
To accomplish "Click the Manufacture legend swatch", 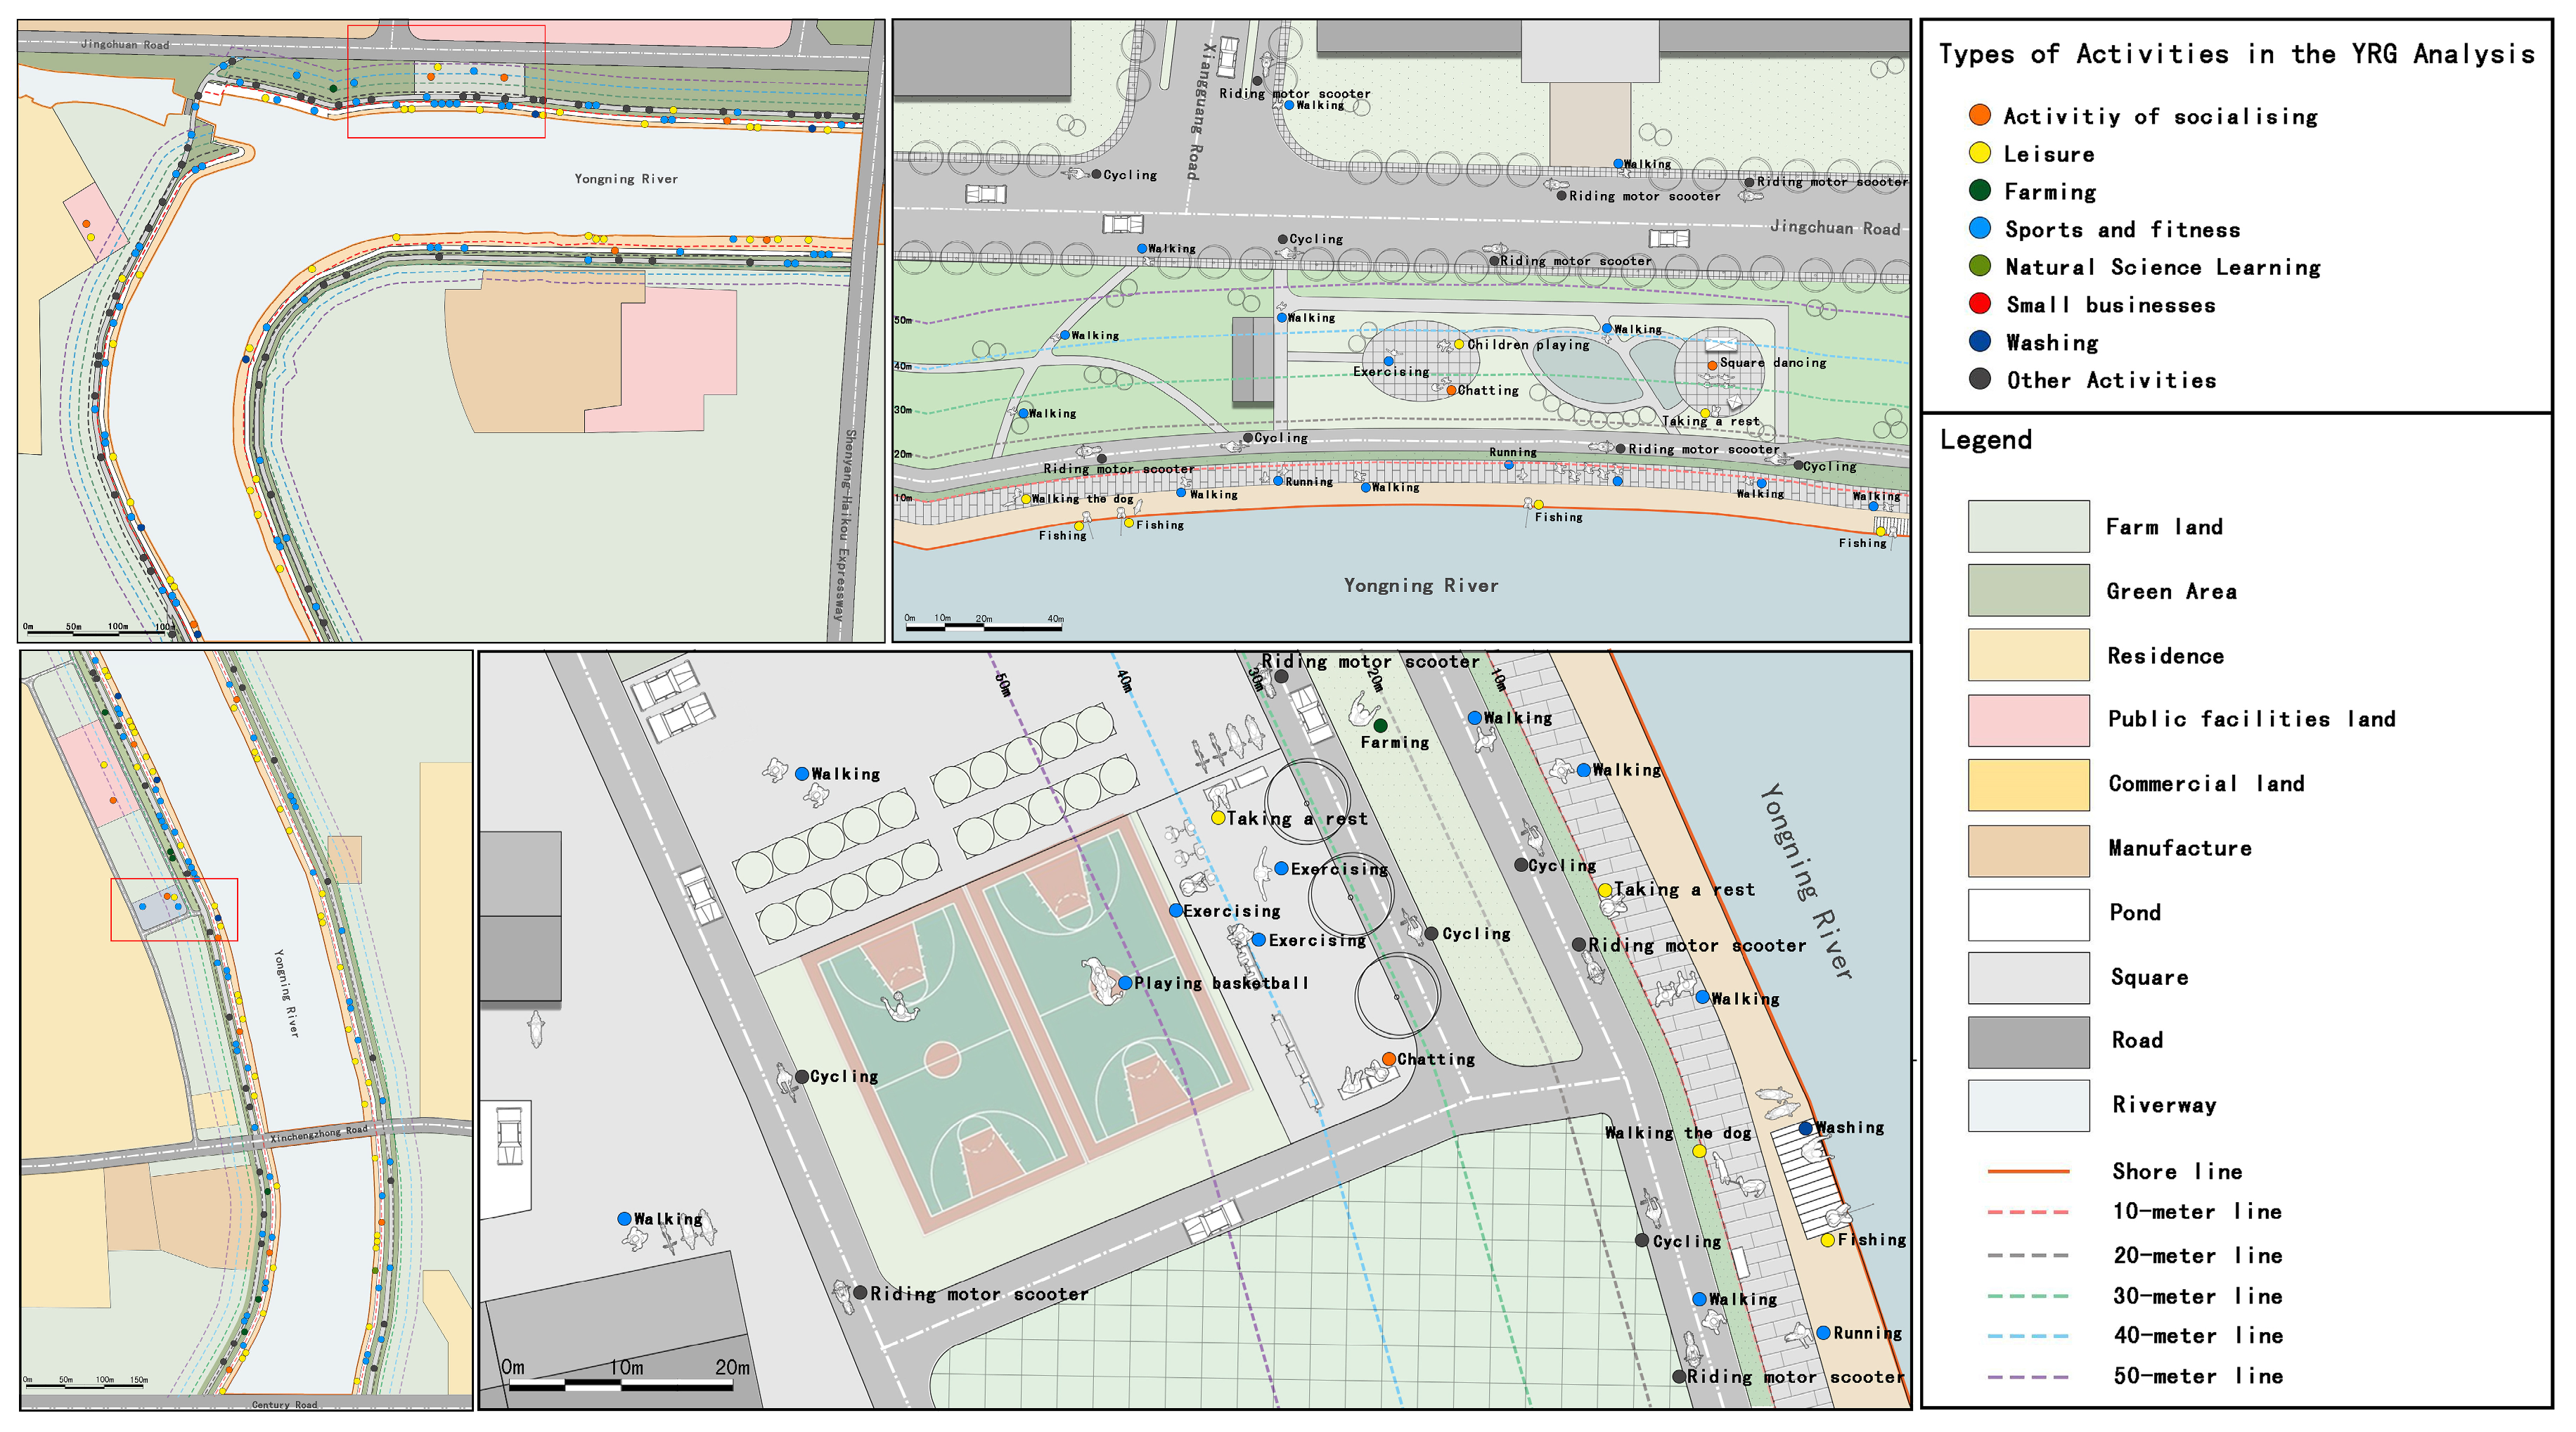I will coord(2028,850).
